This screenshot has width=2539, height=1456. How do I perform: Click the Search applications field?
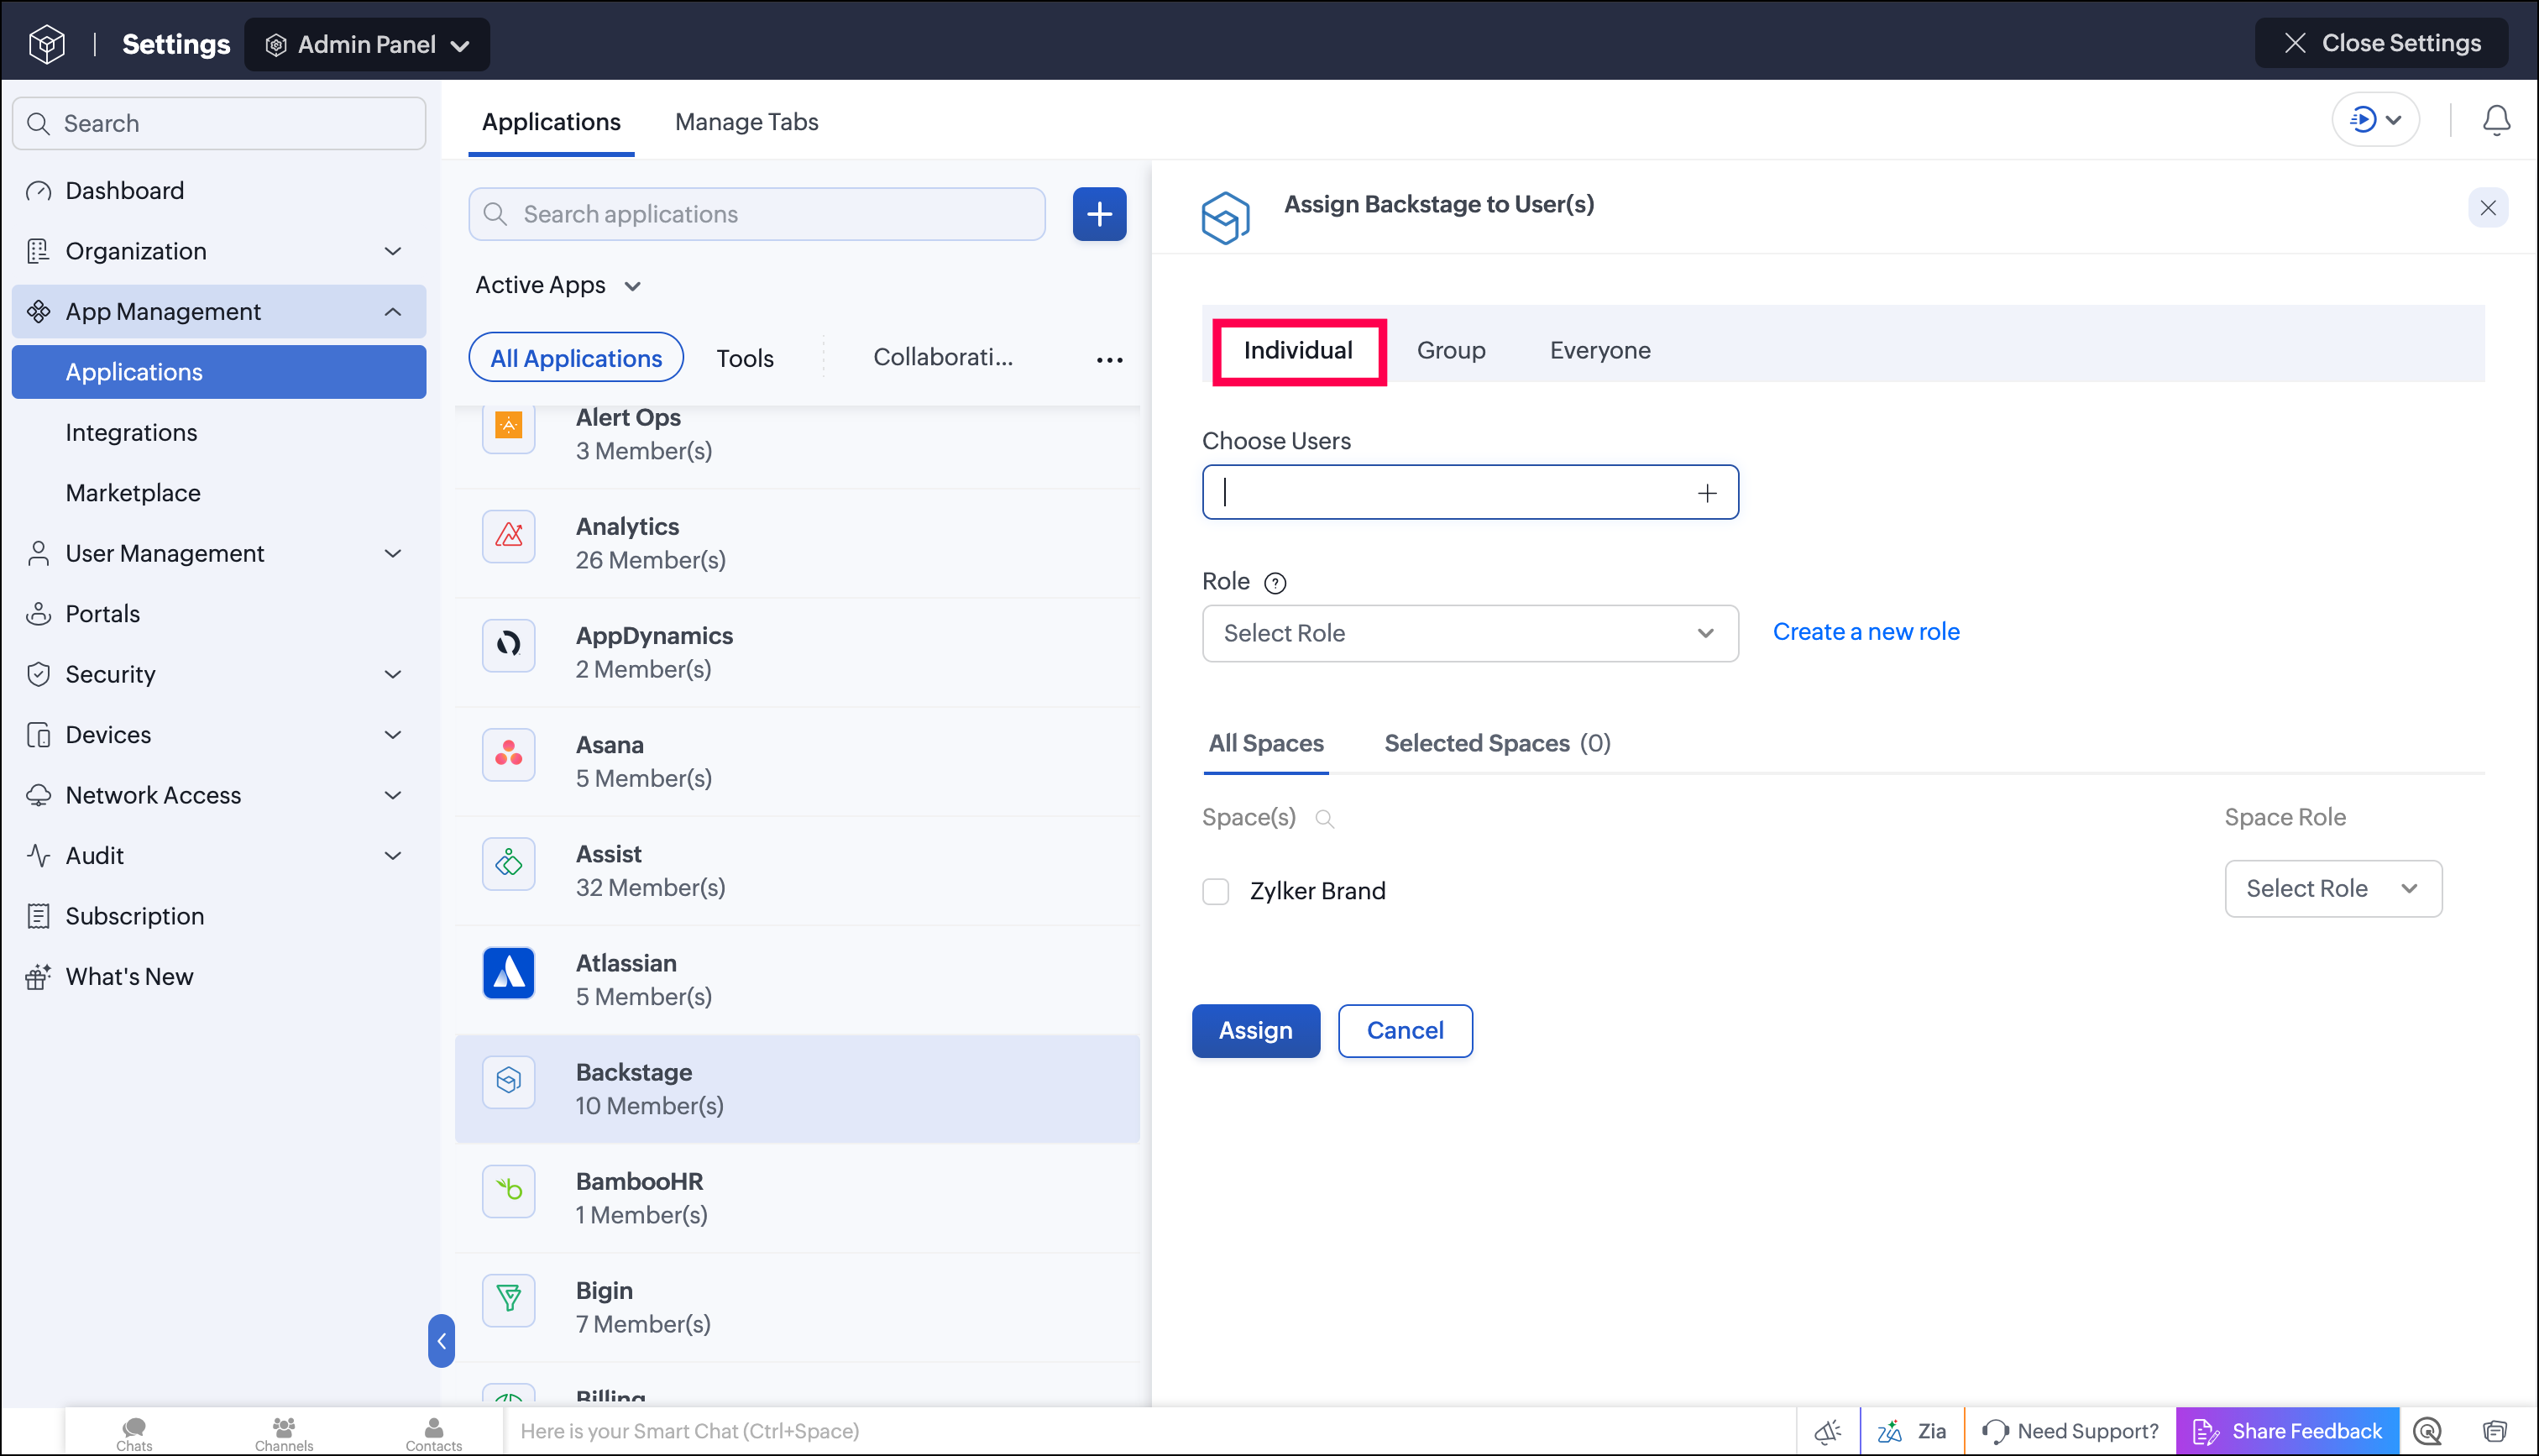tap(756, 214)
